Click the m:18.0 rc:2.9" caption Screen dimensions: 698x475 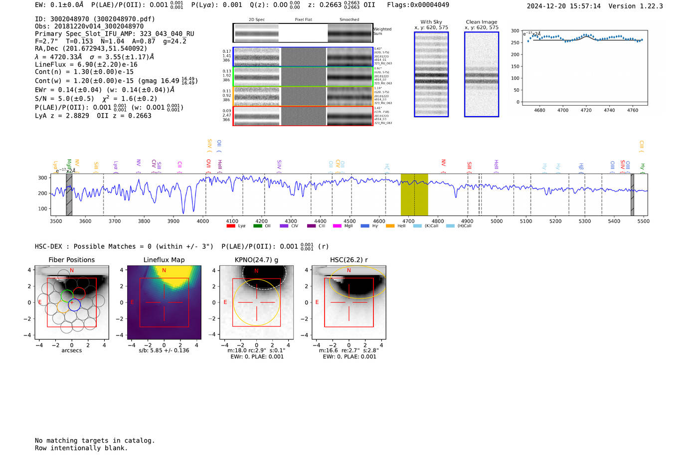point(256,350)
